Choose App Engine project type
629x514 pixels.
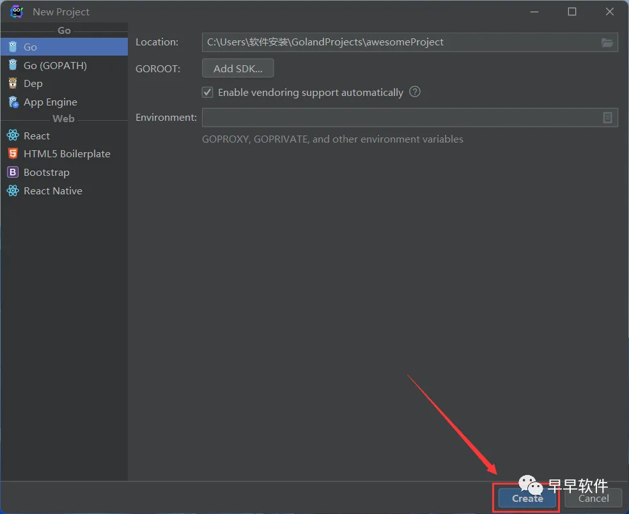pos(64,102)
